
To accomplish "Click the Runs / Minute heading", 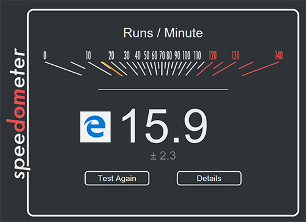I will pos(163,33).
